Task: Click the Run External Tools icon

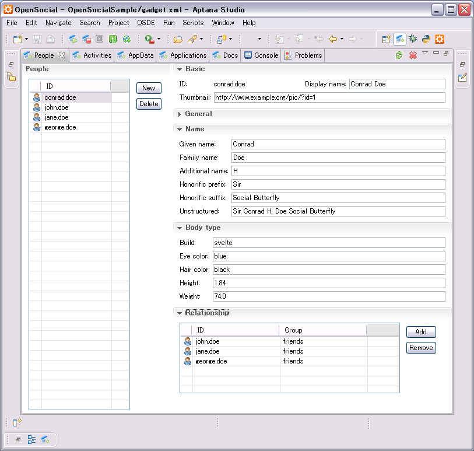Action: (x=150, y=39)
